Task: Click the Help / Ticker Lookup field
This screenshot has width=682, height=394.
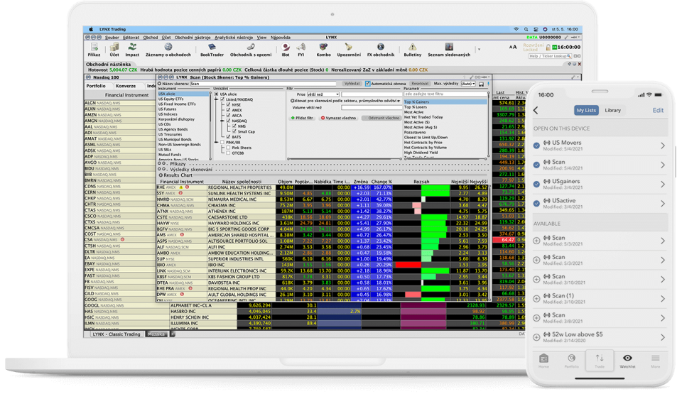Action: pyautogui.click(x=550, y=56)
